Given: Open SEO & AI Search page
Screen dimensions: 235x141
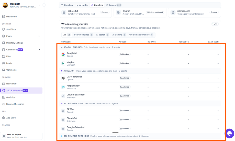Looking at the screenshot, I should pyautogui.click(x=21, y=91).
